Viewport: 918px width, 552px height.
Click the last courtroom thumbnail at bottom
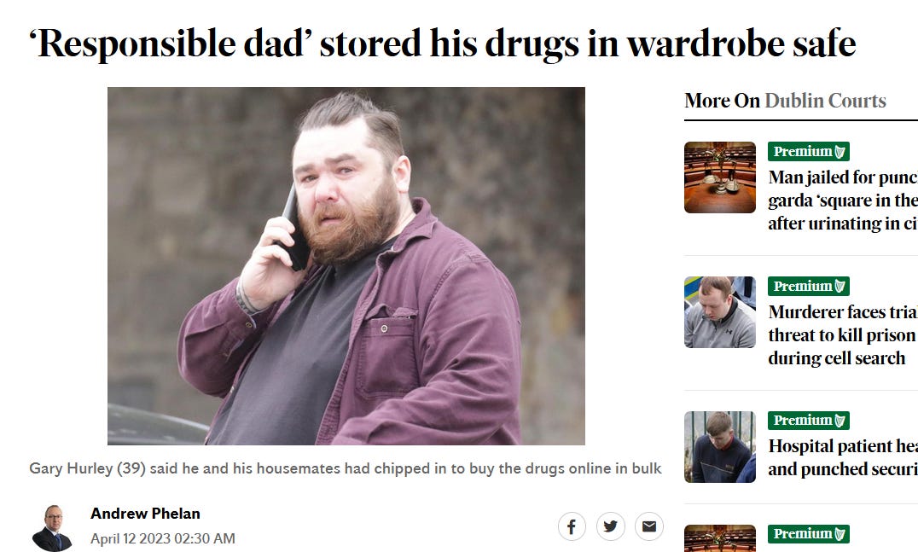coord(720,538)
